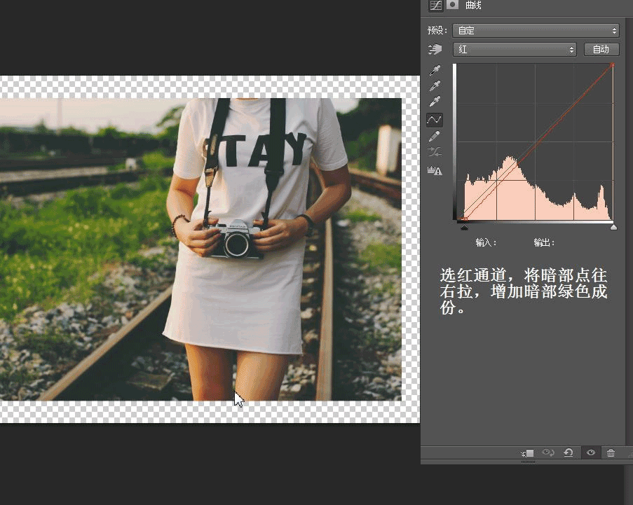The height and width of the screenshot is (505, 633).
Task: Click the Curves adjustment icon in panel header
Action: pos(435,6)
